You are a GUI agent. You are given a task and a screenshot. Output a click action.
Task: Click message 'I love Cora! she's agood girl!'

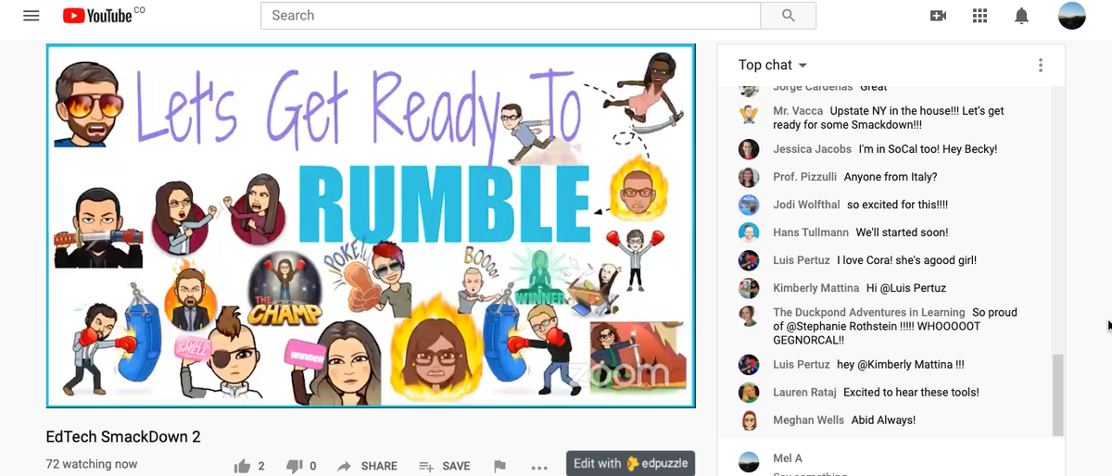point(906,260)
